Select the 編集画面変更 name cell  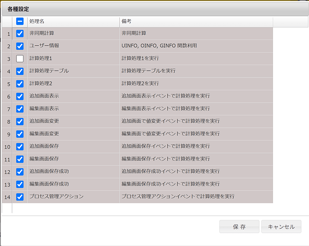coord(73,134)
